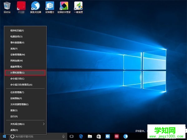
Task: Click the taskbar search input field
Action: coord(38,137)
